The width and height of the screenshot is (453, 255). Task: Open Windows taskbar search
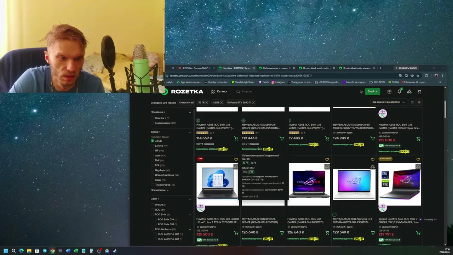(x=13, y=251)
